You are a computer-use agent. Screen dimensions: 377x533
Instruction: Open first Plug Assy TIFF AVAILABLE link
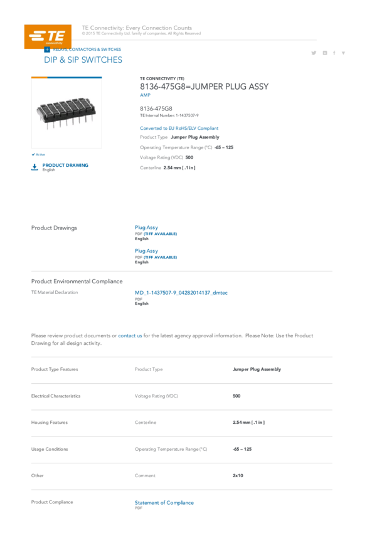coord(161,234)
